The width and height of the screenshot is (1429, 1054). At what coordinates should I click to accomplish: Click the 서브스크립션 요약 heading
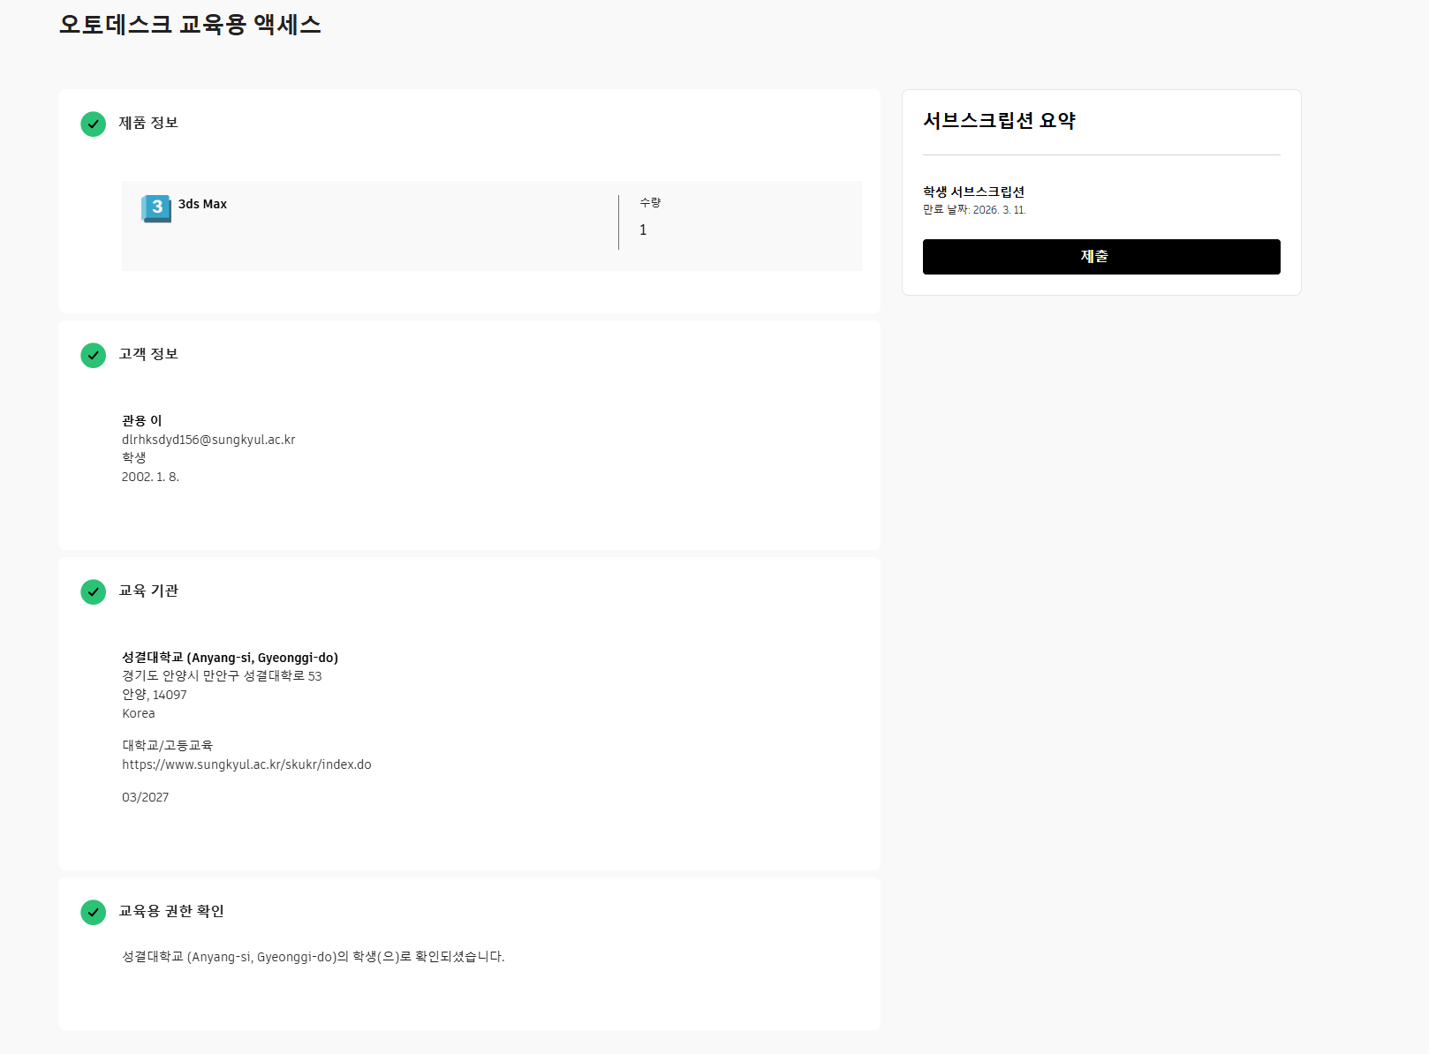(999, 121)
